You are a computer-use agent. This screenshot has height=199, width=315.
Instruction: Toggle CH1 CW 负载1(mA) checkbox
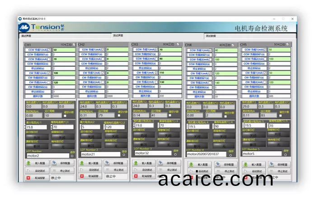(49, 73)
